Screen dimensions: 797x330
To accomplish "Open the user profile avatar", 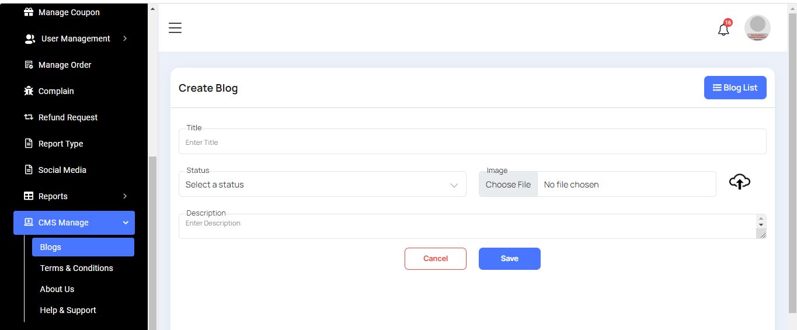I will click(757, 27).
